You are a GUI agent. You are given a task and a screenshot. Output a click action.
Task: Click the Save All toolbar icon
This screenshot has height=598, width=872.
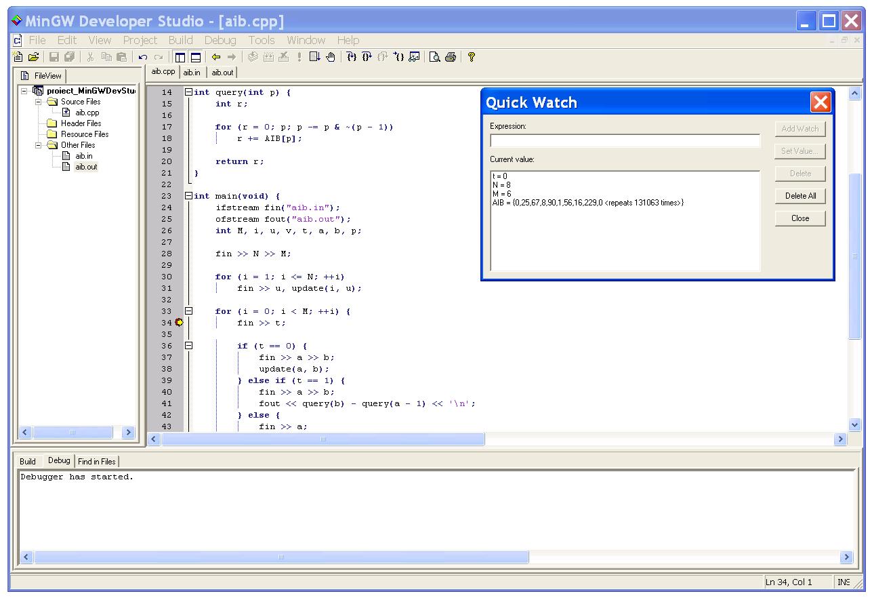point(68,58)
